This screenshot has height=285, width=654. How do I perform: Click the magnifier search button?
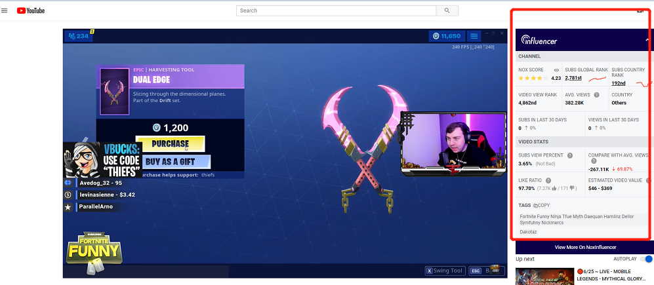coord(447,10)
